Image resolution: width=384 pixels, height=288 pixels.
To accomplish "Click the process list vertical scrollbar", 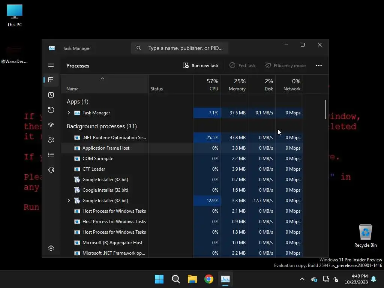I will tap(325, 109).
